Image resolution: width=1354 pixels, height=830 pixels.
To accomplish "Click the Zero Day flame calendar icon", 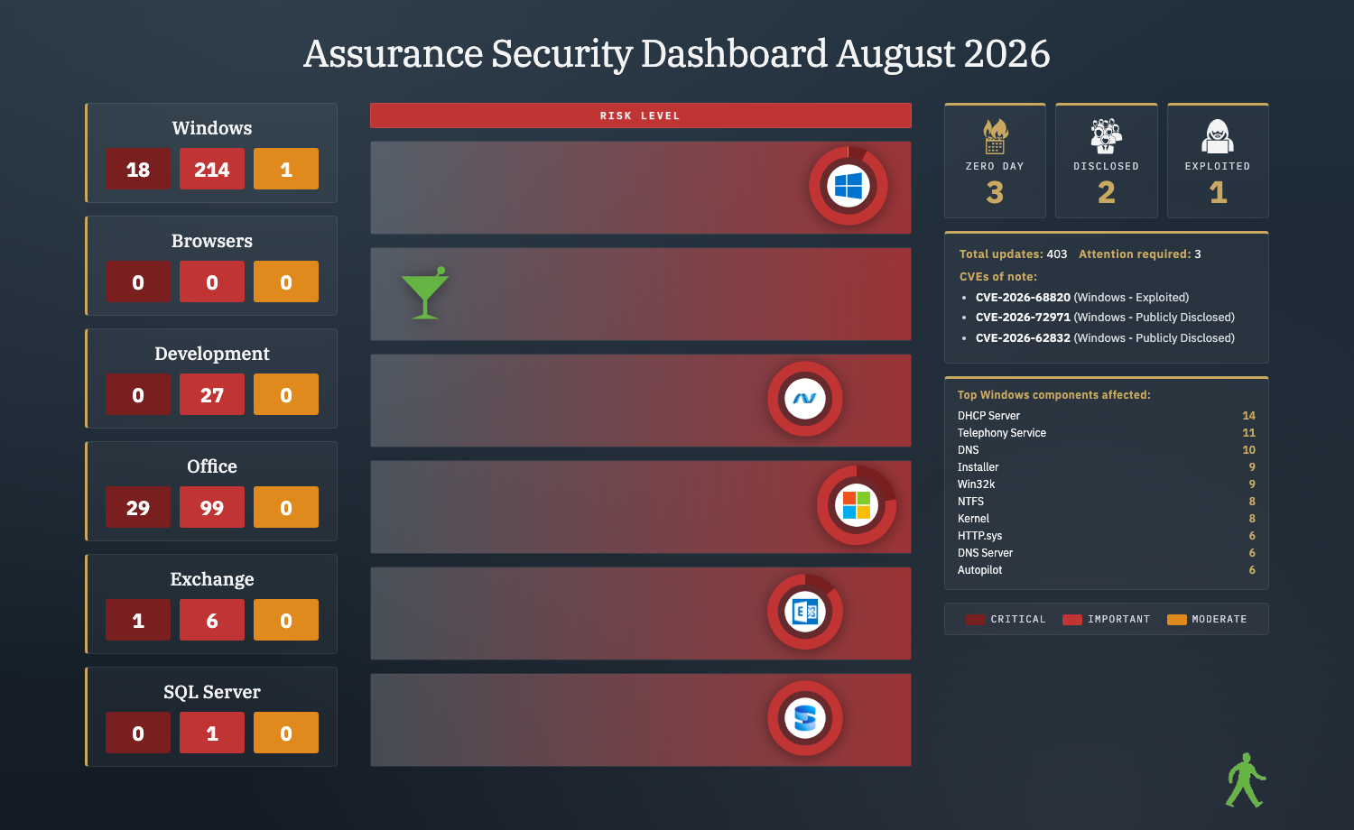I will (995, 136).
